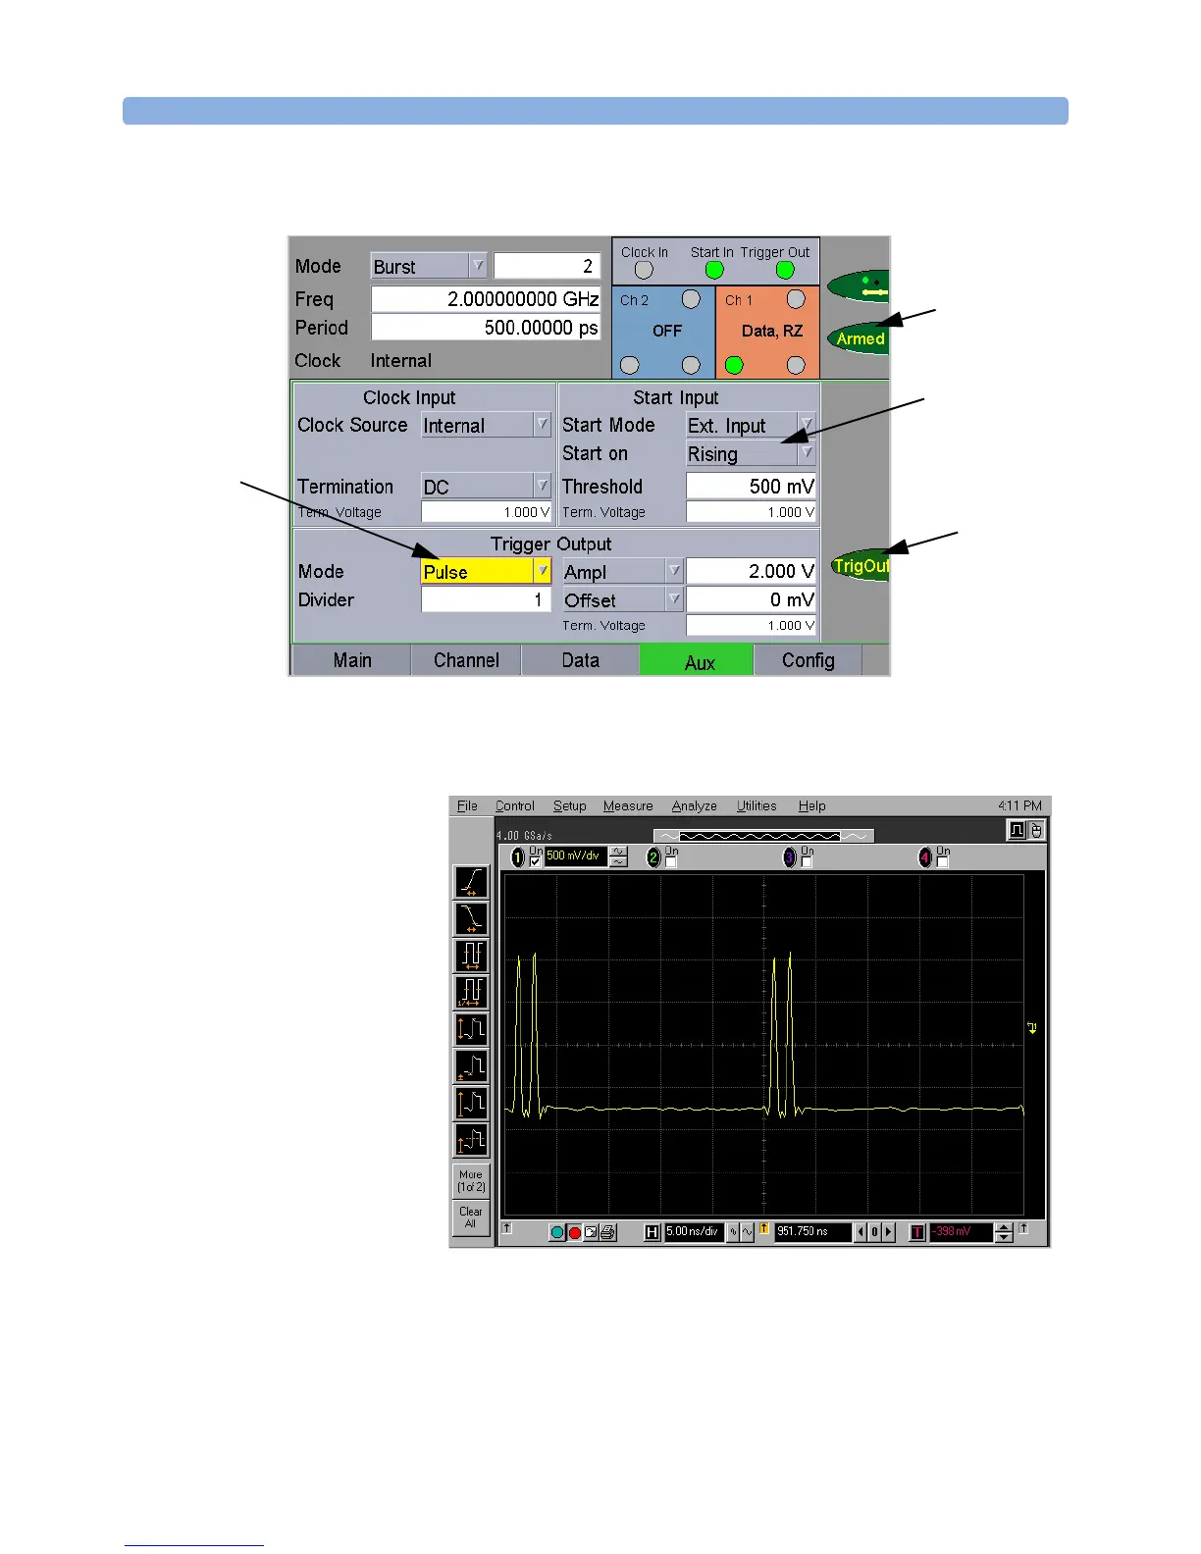Enable channel 3 On checkbox

pos(807,861)
